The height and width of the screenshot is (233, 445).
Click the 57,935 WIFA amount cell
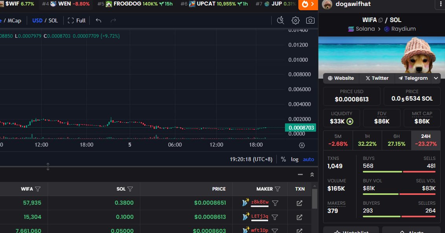[32, 203]
